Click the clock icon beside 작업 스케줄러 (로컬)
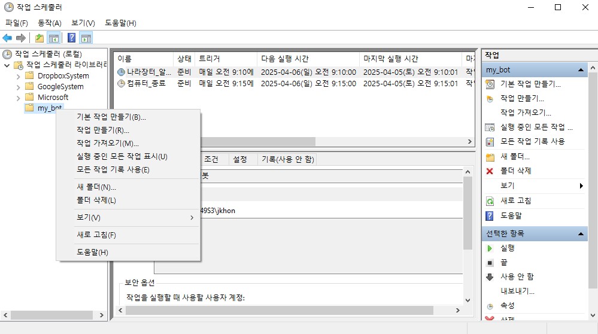This screenshot has height=334, width=598. [7, 54]
